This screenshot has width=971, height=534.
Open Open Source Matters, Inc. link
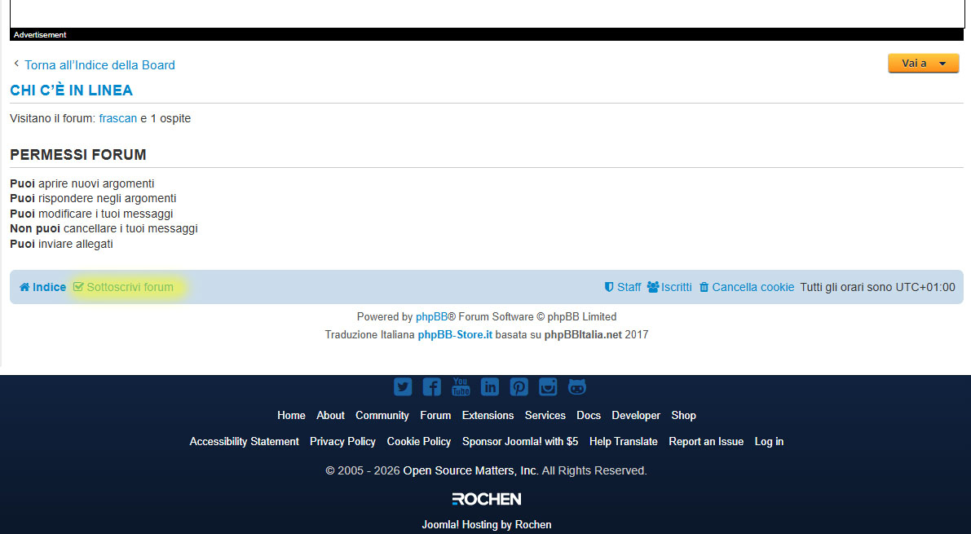(x=470, y=470)
